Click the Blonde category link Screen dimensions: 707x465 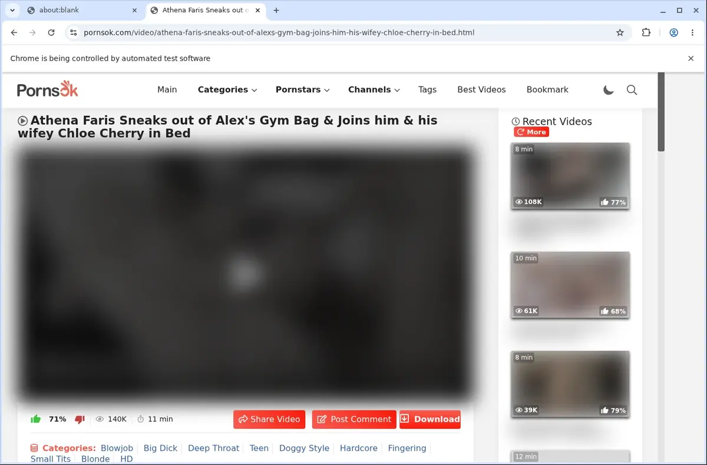coord(95,459)
